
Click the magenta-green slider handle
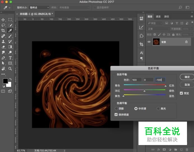(x=144, y=91)
